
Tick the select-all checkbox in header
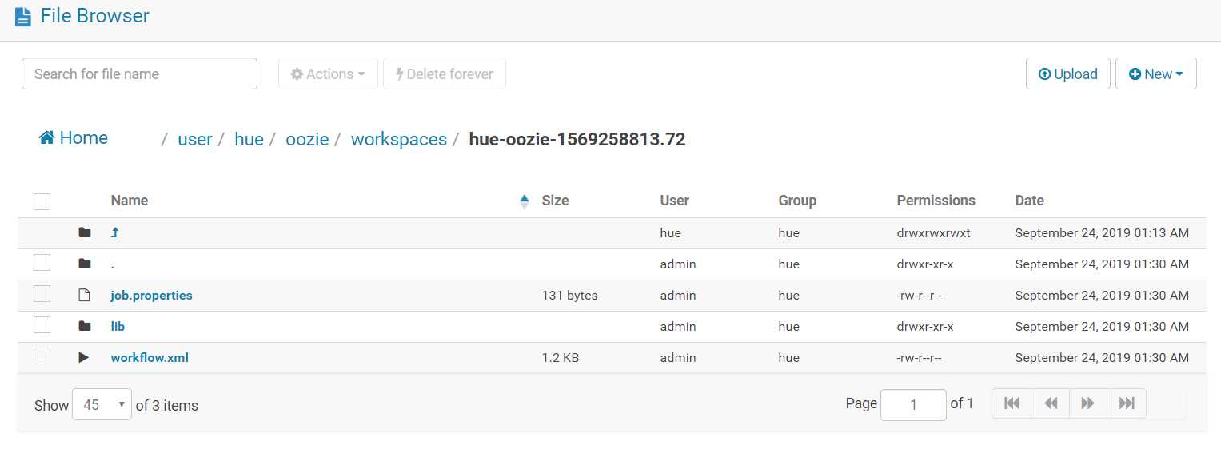[x=42, y=201]
